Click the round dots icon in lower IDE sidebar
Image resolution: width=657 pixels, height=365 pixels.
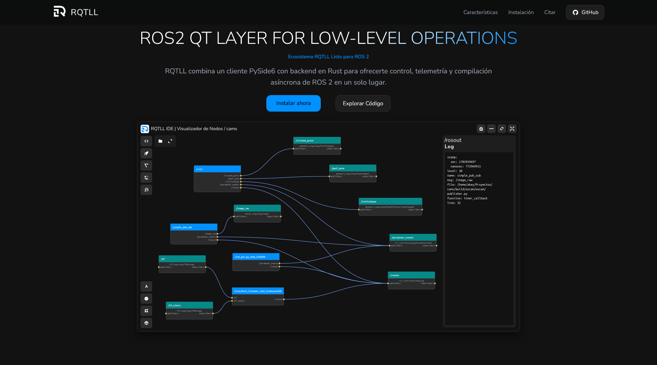point(146,299)
